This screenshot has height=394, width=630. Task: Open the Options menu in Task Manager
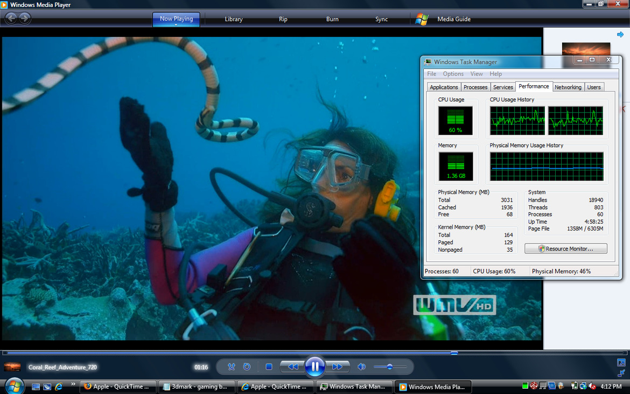(453, 74)
